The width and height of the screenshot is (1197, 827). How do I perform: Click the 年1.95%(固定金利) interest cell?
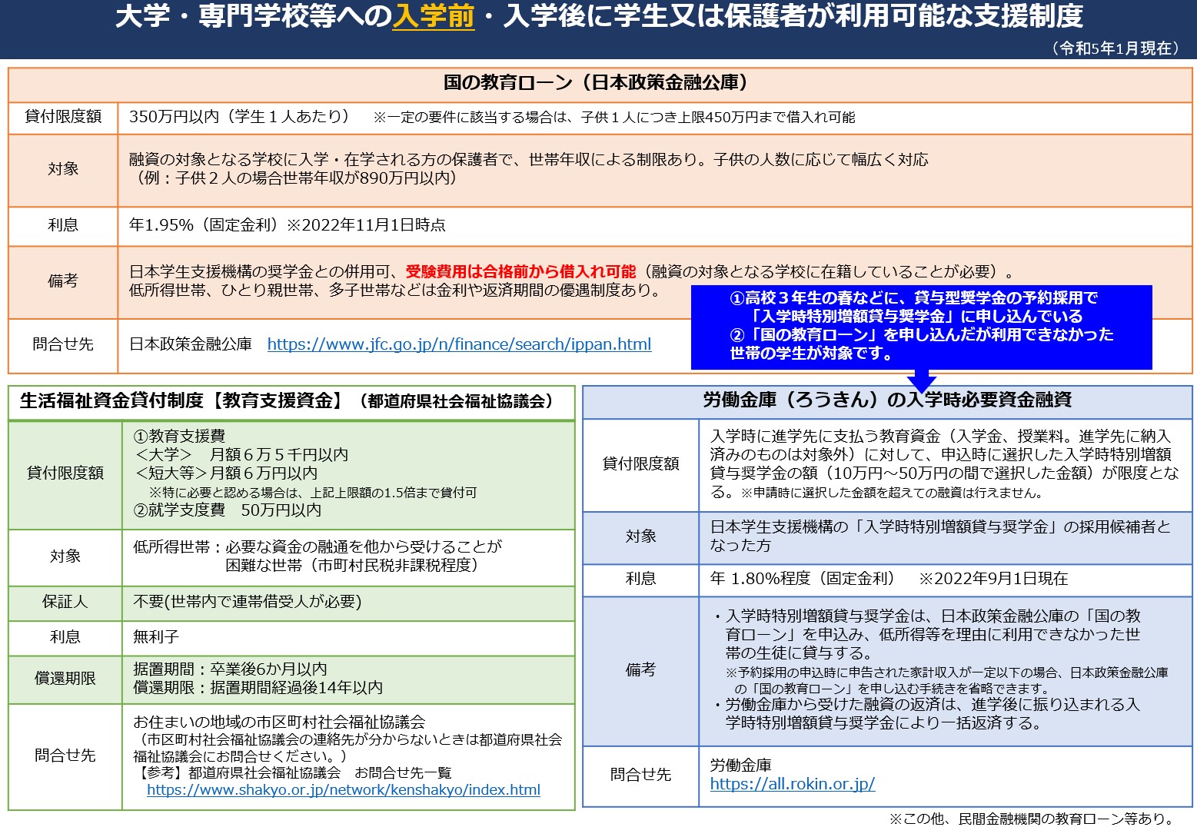coord(287,225)
